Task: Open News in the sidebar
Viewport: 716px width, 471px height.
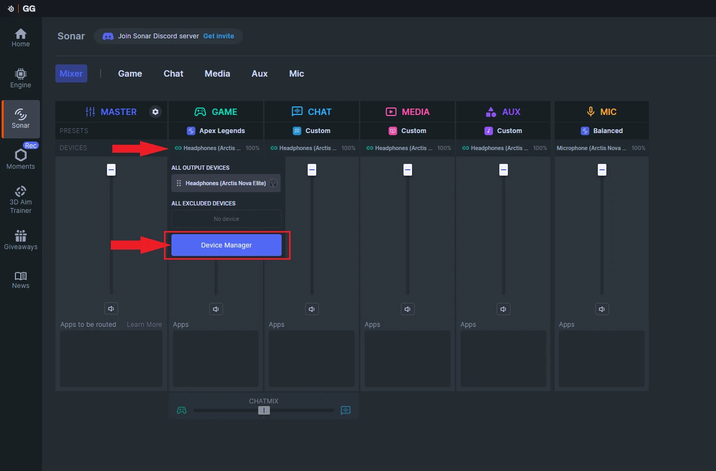Action: (x=21, y=280)
